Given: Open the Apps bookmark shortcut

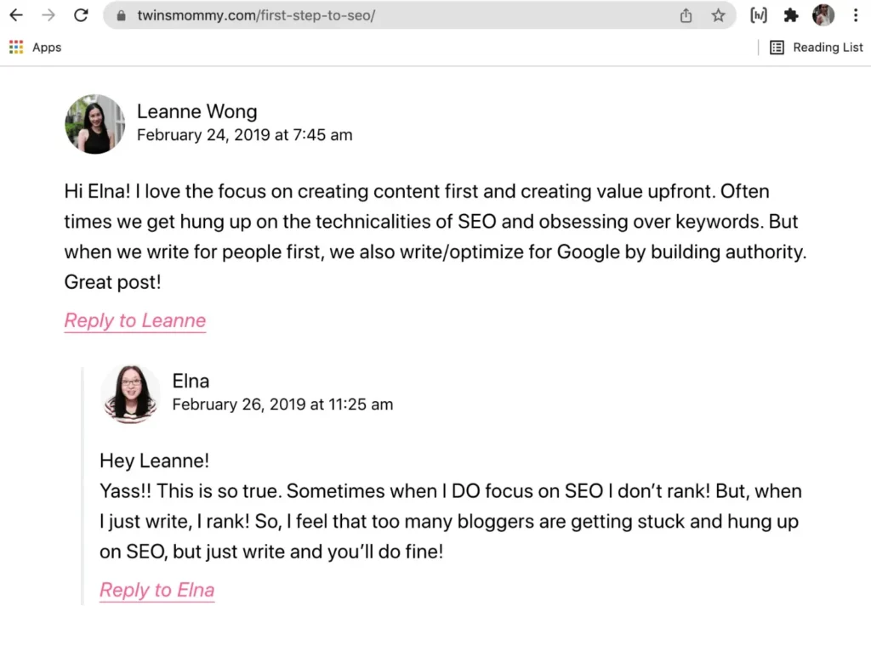Looking at the screenshot, I should click(36, 47).
